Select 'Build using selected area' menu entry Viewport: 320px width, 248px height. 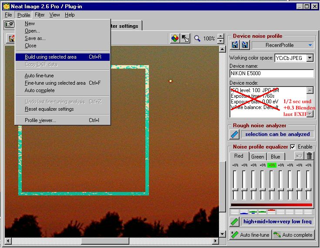51,57
